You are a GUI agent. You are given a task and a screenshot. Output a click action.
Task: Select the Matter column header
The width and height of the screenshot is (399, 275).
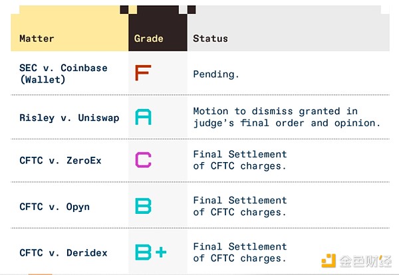click(x=37, y=39)
